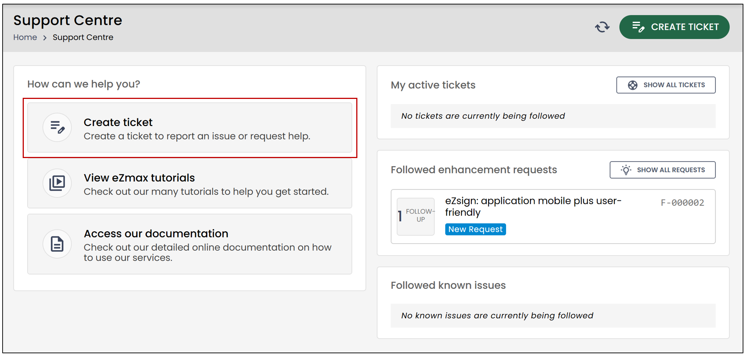Open the View eZmax tutorials card
Image resolution: width=746 pixels, height=357 pixels.
point(190,183)
